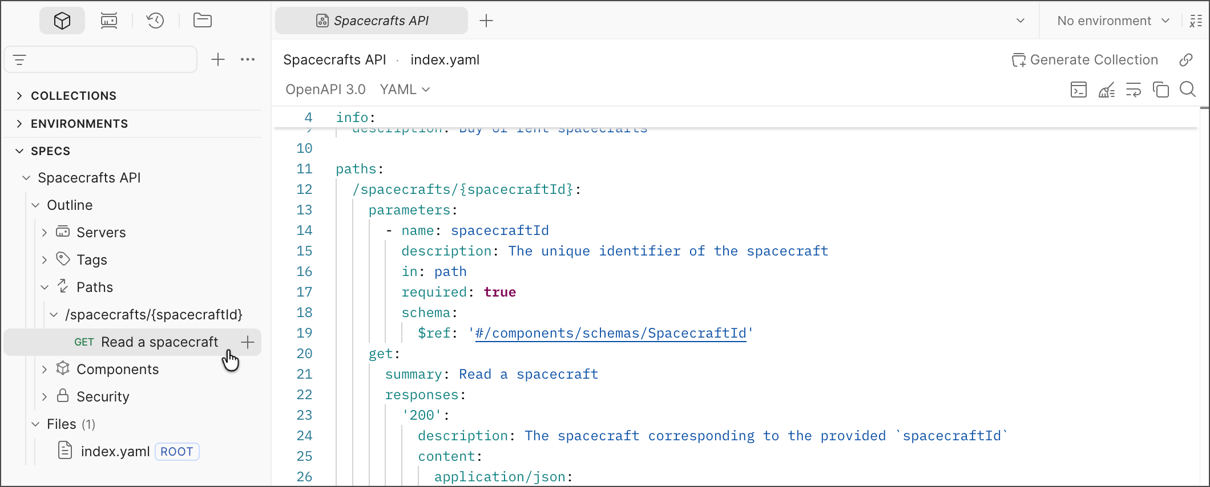Click the plus icon next to sidebar search

[218, 59]
